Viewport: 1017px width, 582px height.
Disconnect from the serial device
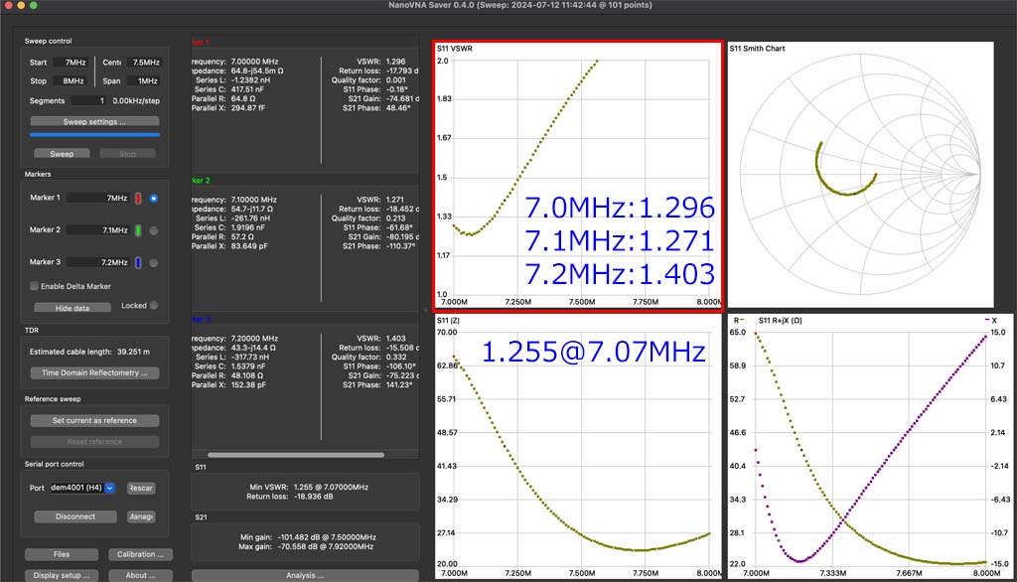point(75,516)
